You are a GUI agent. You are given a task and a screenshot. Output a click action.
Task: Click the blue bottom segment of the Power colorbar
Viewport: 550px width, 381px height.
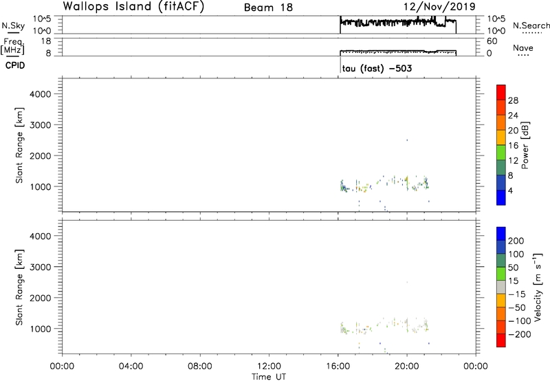pos(501,197)
